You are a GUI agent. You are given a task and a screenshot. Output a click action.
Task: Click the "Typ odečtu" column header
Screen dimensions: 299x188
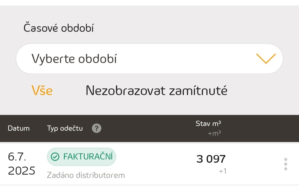pos(65,128)
